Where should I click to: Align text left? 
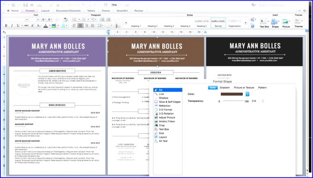(x=74, y=25)
